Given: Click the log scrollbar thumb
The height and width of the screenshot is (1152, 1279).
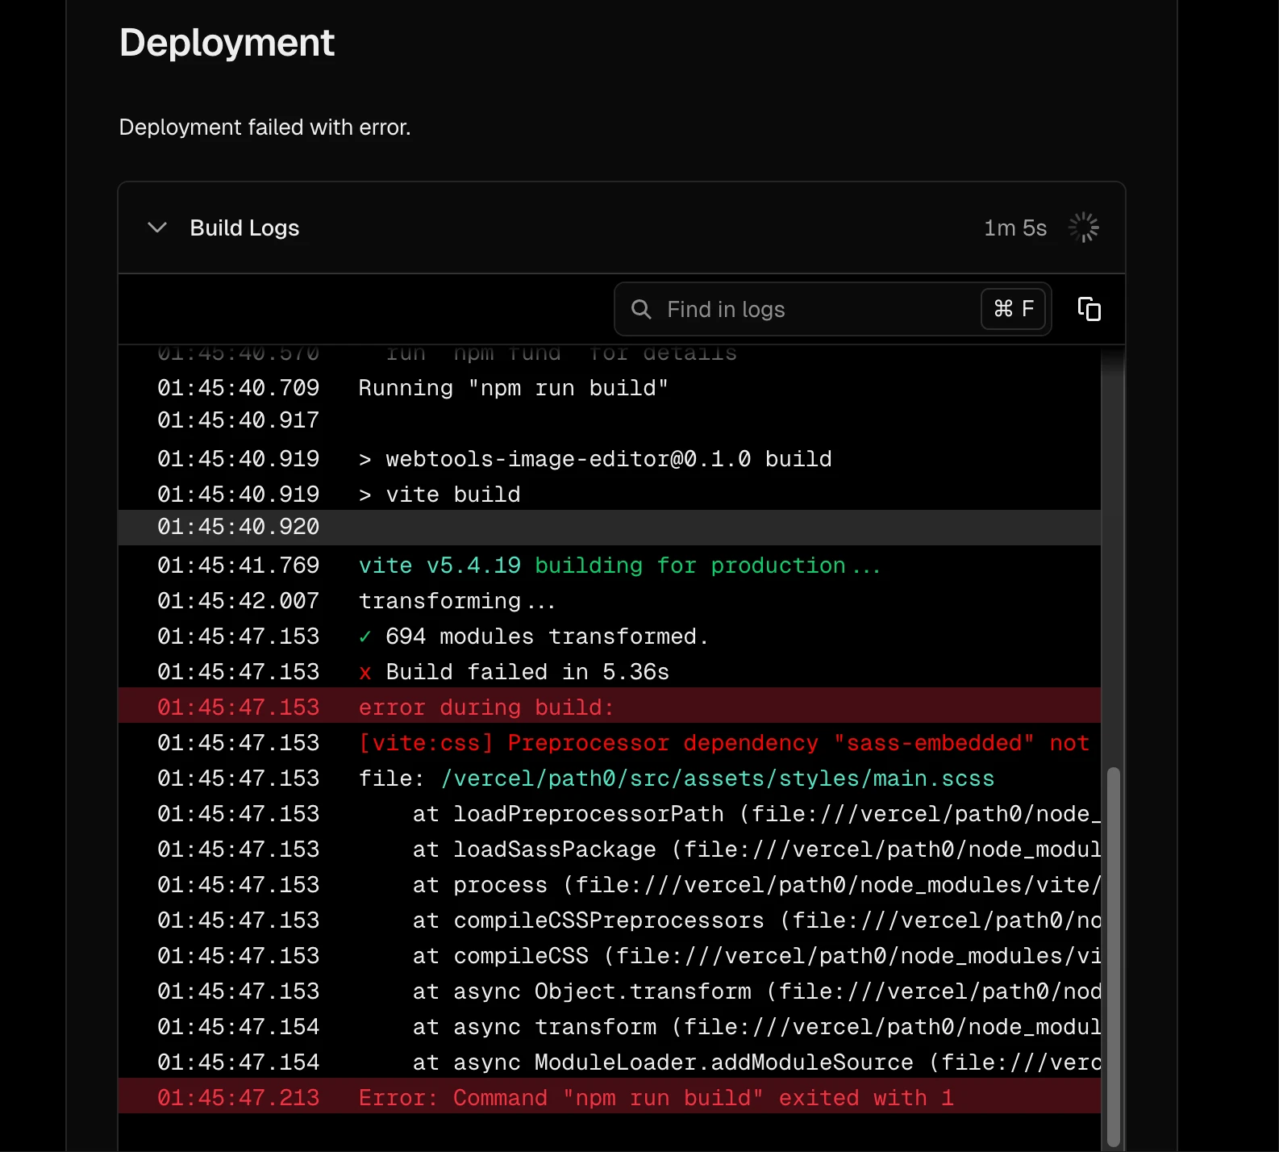Looking at the screenshot, I should 1113,957.
